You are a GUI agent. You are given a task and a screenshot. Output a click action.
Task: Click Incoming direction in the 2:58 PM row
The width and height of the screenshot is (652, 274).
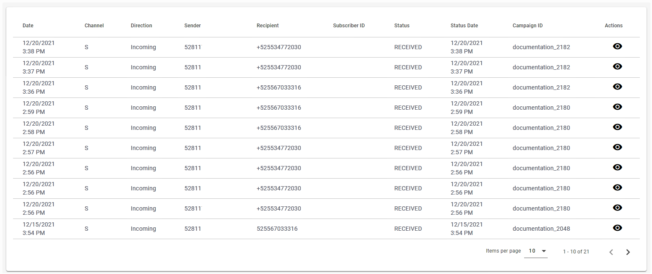(x=143, y=128)
